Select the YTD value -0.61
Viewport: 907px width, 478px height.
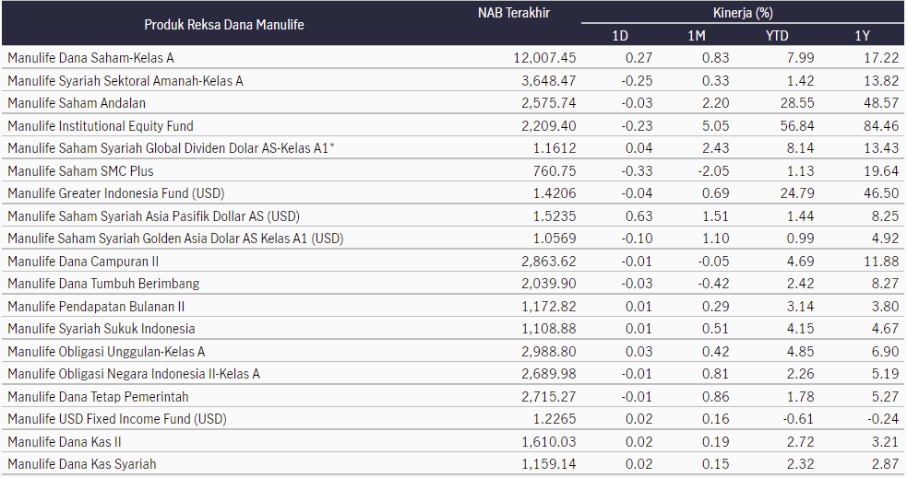[798, 419]
